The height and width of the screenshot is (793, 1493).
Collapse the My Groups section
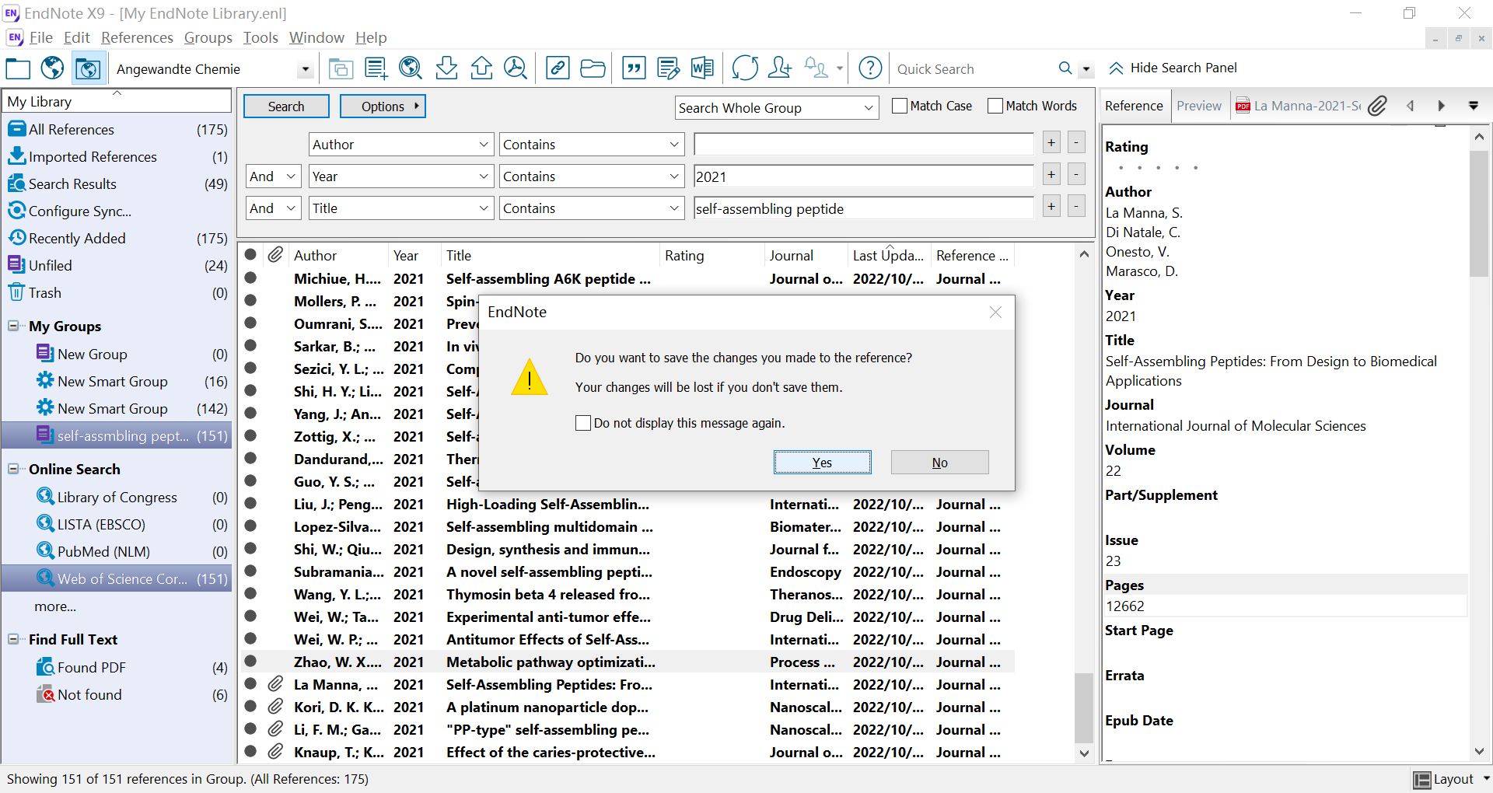(x=13, y=326)
